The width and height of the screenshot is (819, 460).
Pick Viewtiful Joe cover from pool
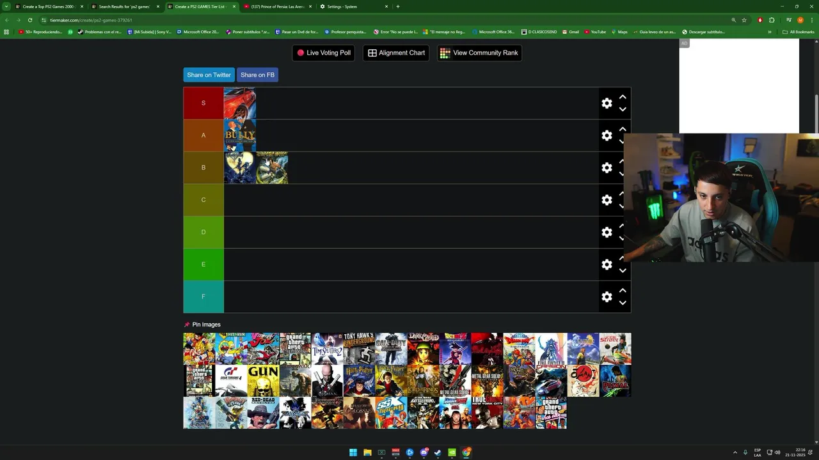point(263,349)
